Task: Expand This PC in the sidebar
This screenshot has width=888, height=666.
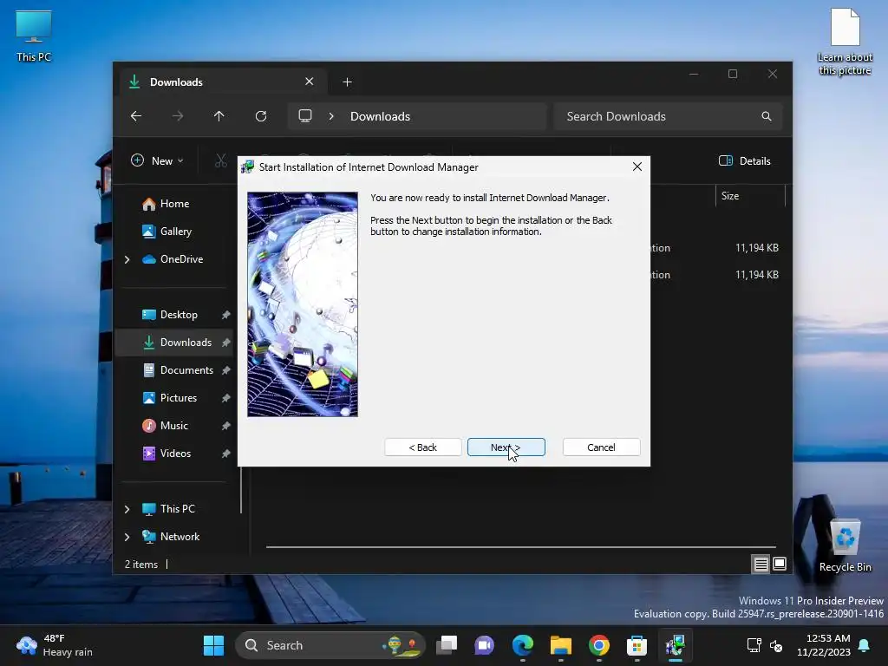Action: tap(127, 509)
